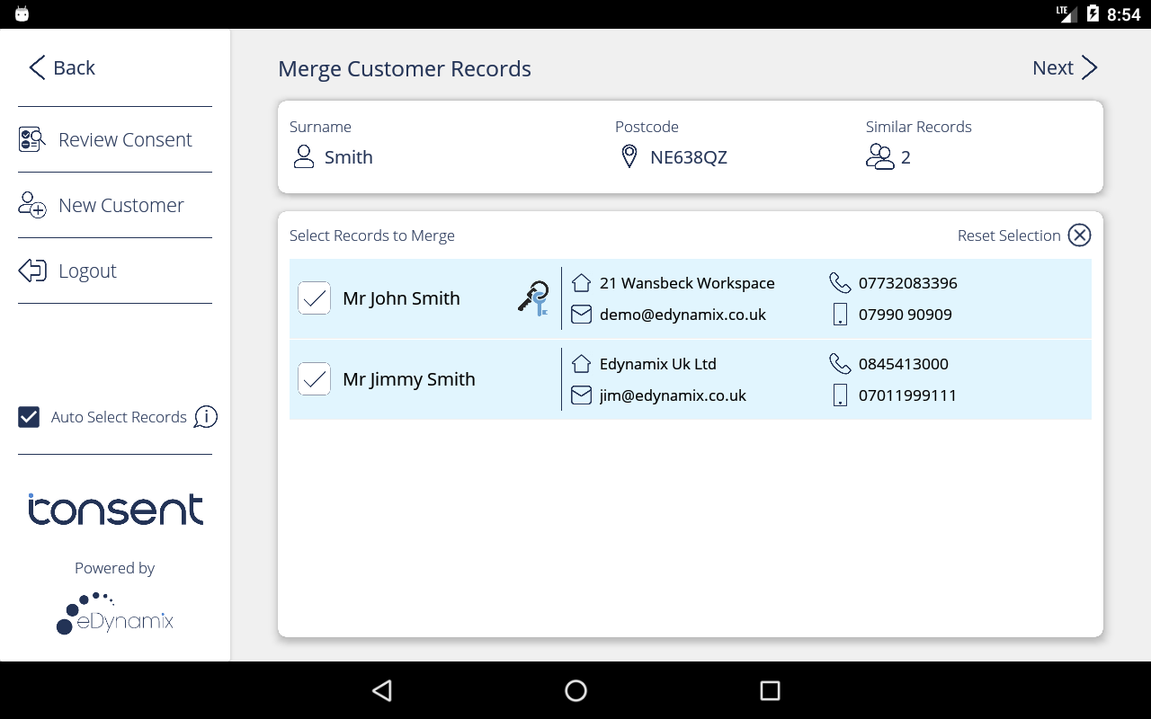Uncheck Mr John Smith's record checkbox
This screenshot has width=1151, height=719.
pos(314,298)
